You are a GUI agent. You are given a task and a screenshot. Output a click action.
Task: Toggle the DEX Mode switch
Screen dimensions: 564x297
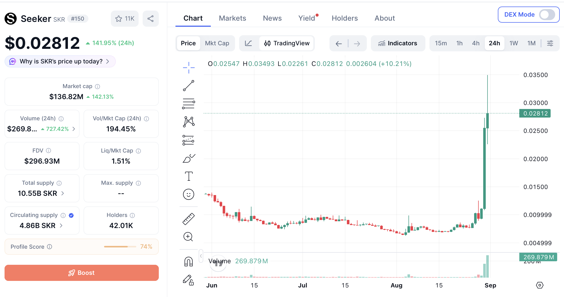(x=547, y=15)
